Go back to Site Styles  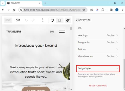click(x=83, y=20)
